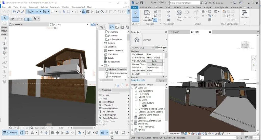
Task: Open the Project Map icon in ARCHICAD Navigator
Action: [x=112, y=27]
